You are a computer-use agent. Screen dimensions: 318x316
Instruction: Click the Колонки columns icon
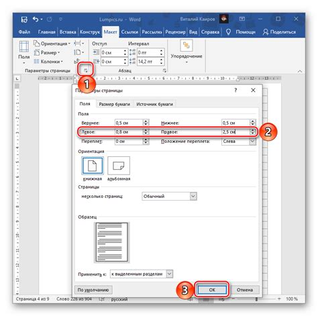click(x=37, y=61)
